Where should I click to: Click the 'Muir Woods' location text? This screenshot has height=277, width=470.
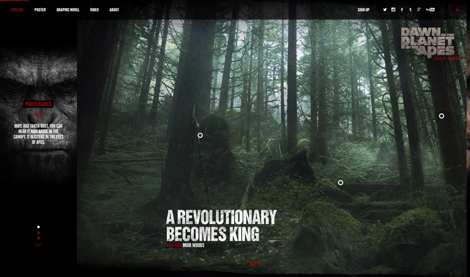193,246
